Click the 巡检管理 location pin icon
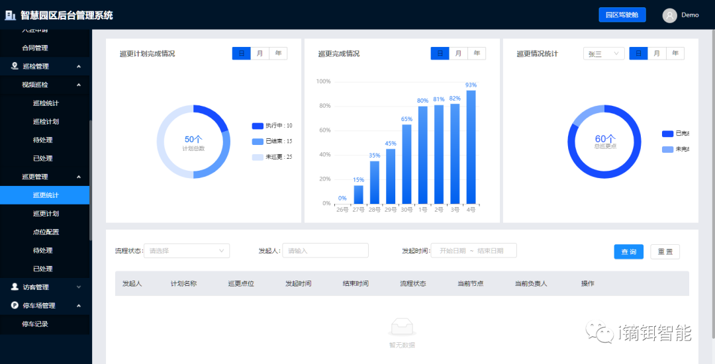 pyautogui.click(x=15, y=66)
